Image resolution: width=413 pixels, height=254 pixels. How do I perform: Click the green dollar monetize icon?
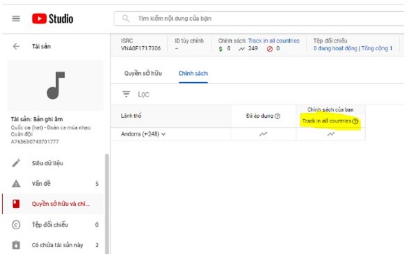coord(220,49)
